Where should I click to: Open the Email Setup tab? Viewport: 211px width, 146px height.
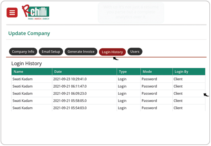pyautogui.click(x=51, y=52)
